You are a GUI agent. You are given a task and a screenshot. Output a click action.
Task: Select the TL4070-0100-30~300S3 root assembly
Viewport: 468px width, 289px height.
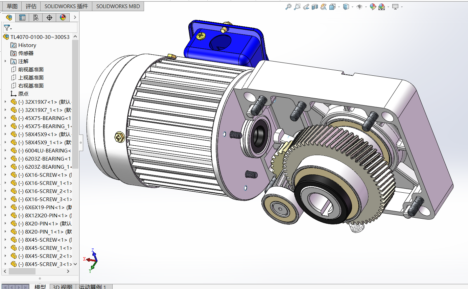(40, 37)
